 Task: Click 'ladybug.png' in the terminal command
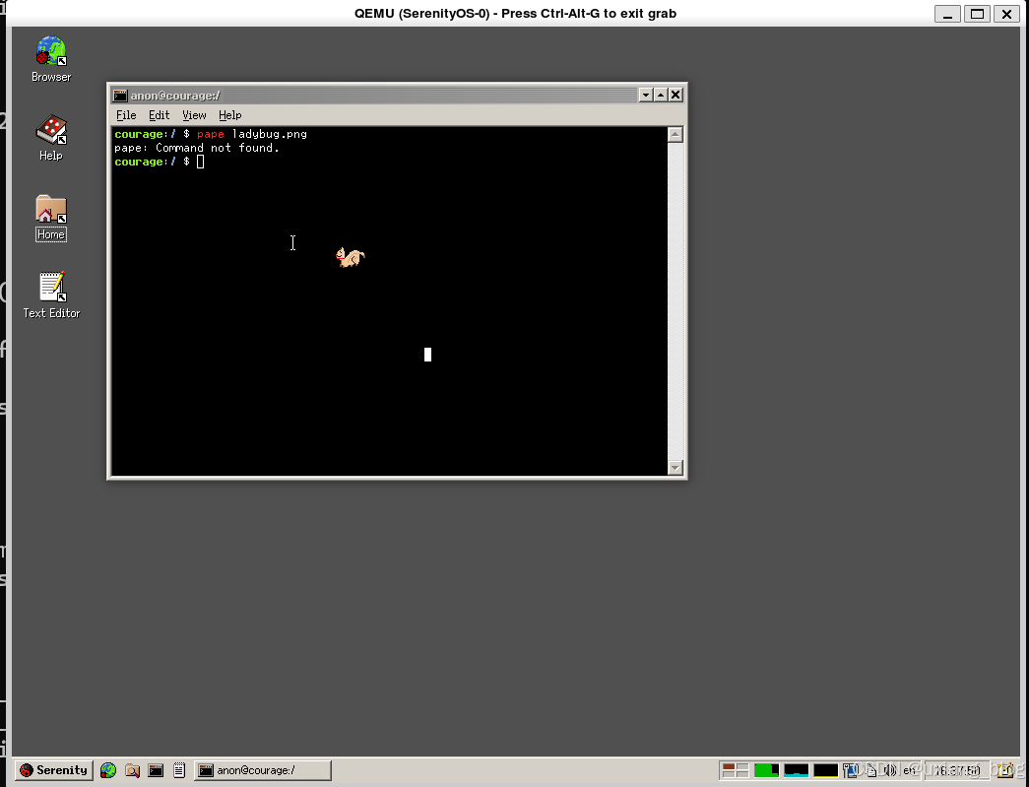[270, 134]
